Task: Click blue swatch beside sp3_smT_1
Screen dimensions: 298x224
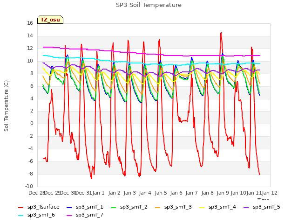Action: click(x=69, y=207)
